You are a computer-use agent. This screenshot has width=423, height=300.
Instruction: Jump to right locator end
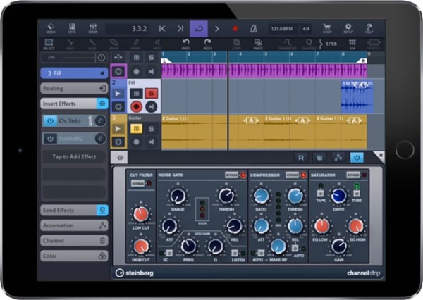coord(180,29)
